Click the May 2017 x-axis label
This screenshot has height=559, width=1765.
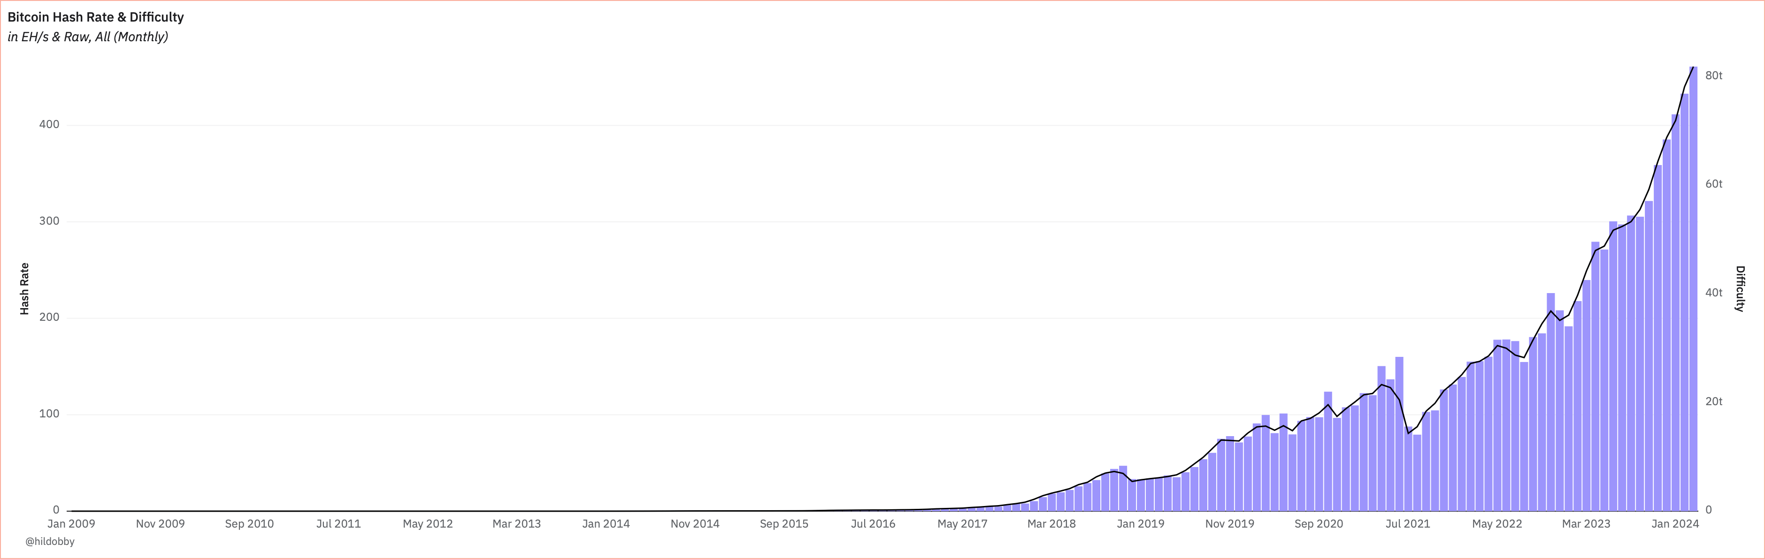962,524
